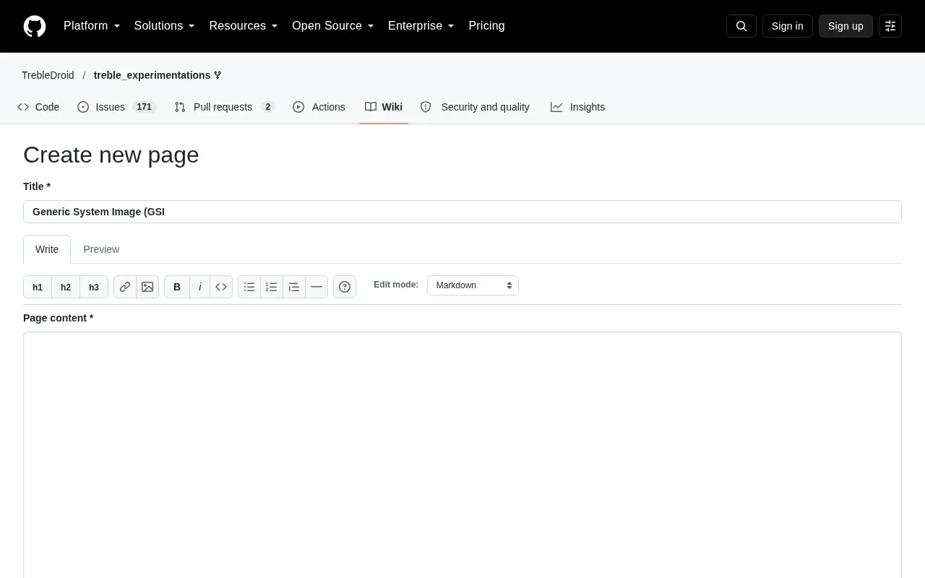Expand the Resources menu
Viewport: 925px width, 578px height.
tap(244, 26)
